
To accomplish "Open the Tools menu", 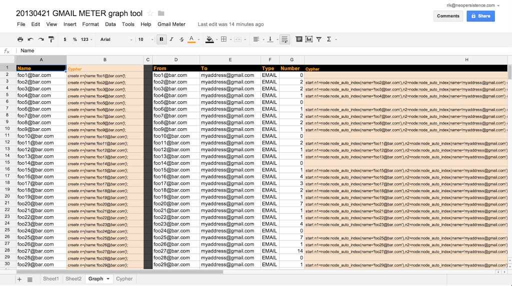I will (128, 24).
